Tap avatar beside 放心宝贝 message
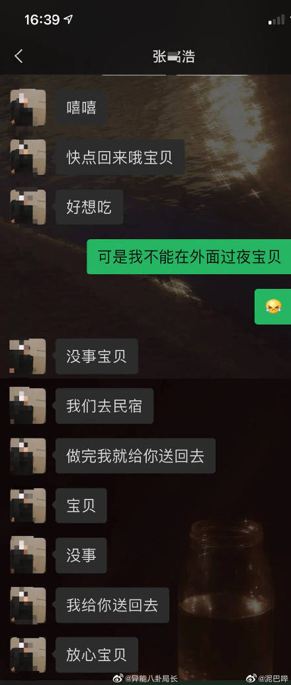This screenshot has height=685, width=291. pyautogui.click(x=28, y=655)
